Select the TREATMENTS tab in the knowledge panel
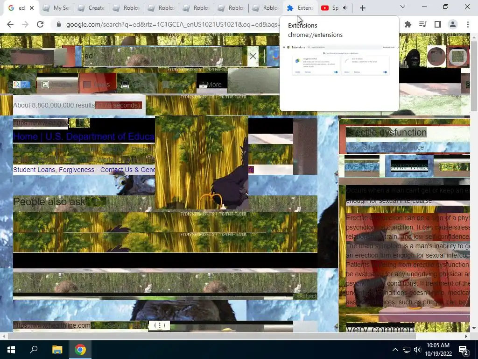This screenshot has width=478, height=359. coord(454,167)
